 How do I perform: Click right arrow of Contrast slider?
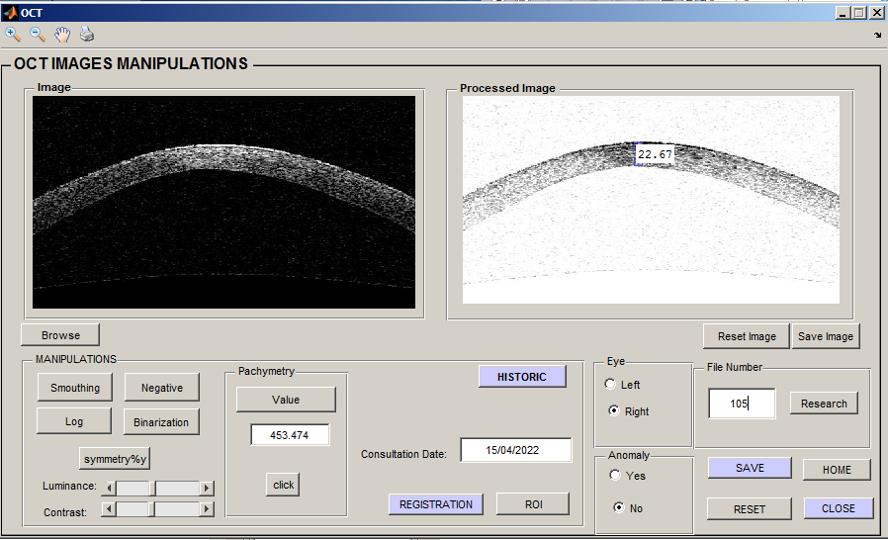coord(207,509)
